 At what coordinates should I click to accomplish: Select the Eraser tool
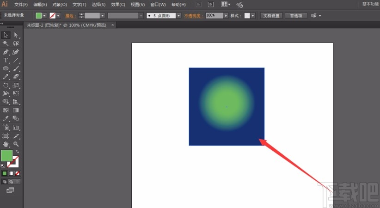(16, 77)
